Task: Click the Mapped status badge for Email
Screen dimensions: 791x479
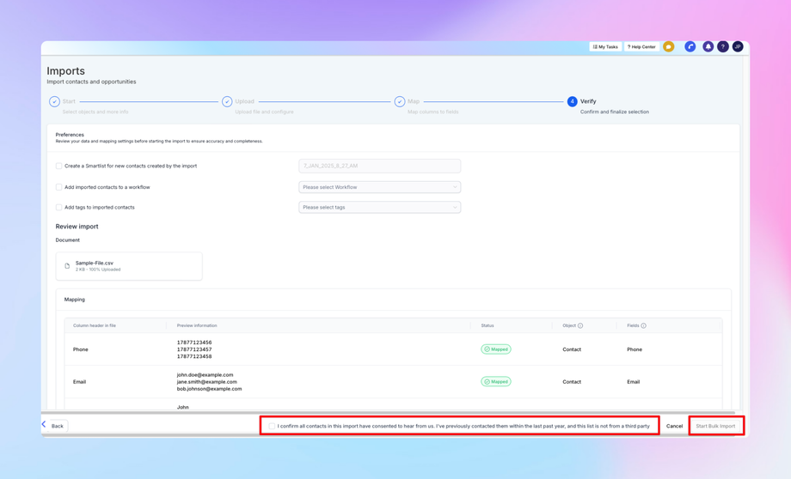Action: [x=496, y=382]
